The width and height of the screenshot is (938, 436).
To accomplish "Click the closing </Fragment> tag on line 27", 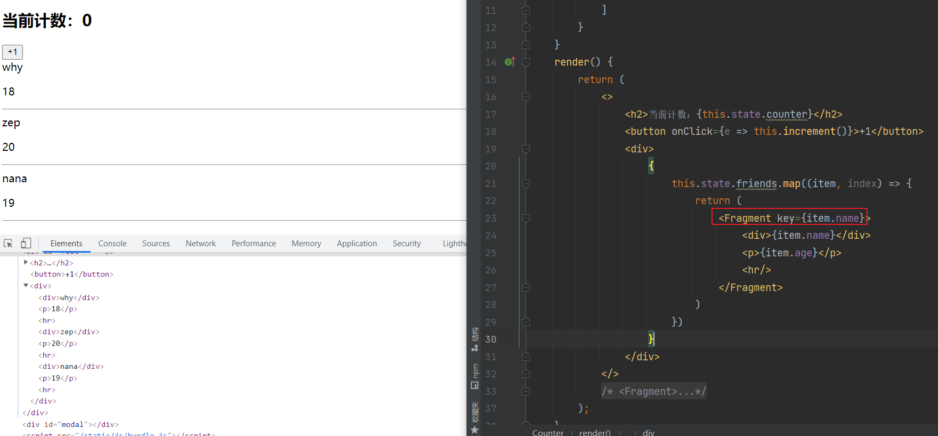I will click(750, 287).
